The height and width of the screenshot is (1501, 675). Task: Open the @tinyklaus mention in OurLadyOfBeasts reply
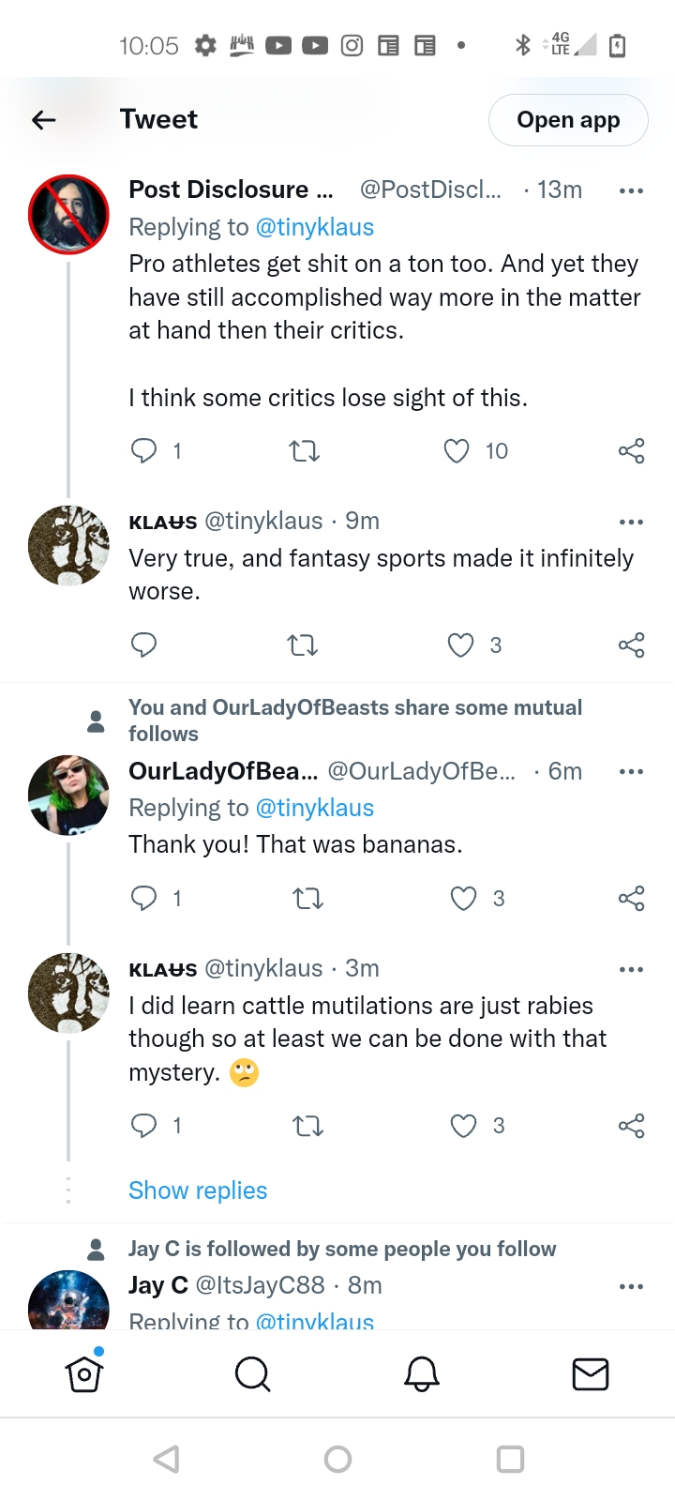coord(314,808)
